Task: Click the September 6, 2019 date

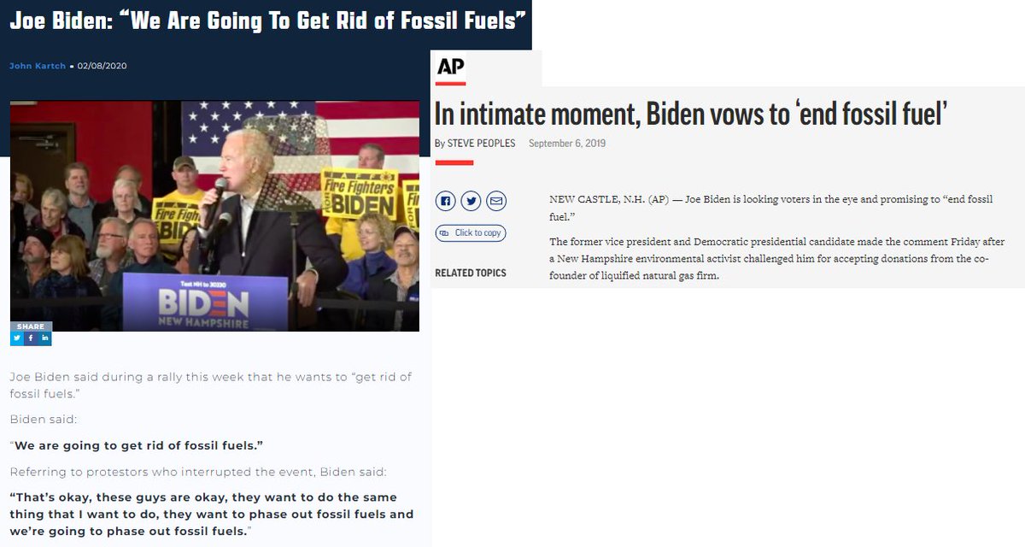Action: (x=567, y=143)
